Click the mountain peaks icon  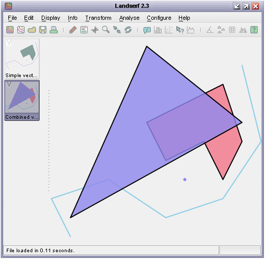[243, 30]
